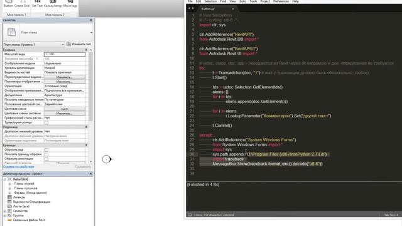Launch the Create Grid ribbon tool

pyautogui.click(x=22, y=4)
